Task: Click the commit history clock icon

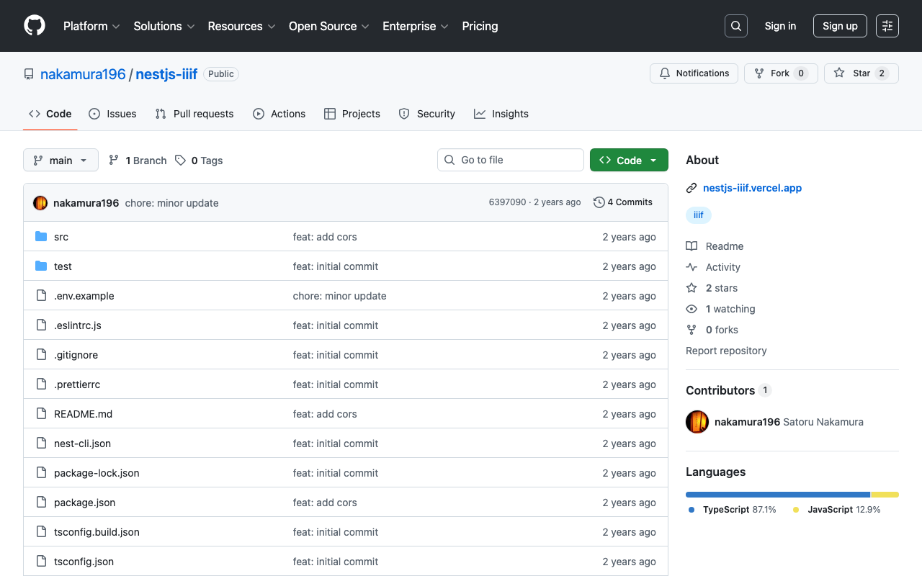Action: (x=599, y=202)
